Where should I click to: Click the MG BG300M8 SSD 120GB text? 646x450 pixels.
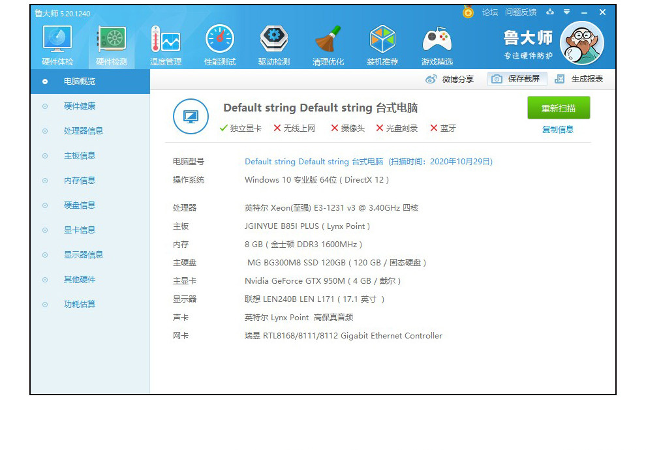[337, 263]
